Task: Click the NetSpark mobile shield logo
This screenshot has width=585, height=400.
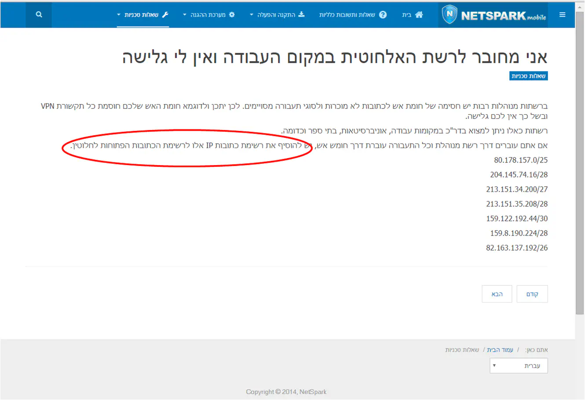Action: click(450, 14)
